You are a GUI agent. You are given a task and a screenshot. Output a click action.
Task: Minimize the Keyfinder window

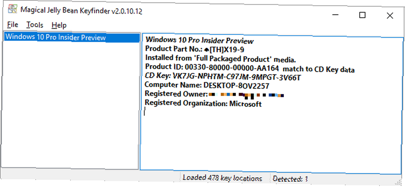click(x=335, y=15)
